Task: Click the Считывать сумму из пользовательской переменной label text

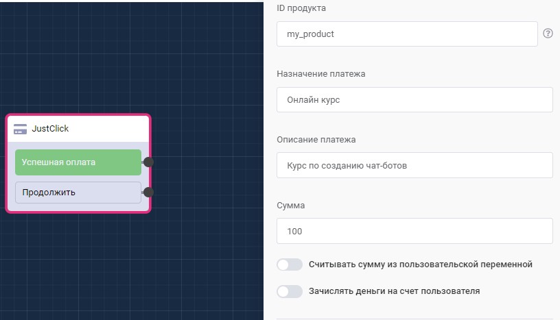Action: 420,264
